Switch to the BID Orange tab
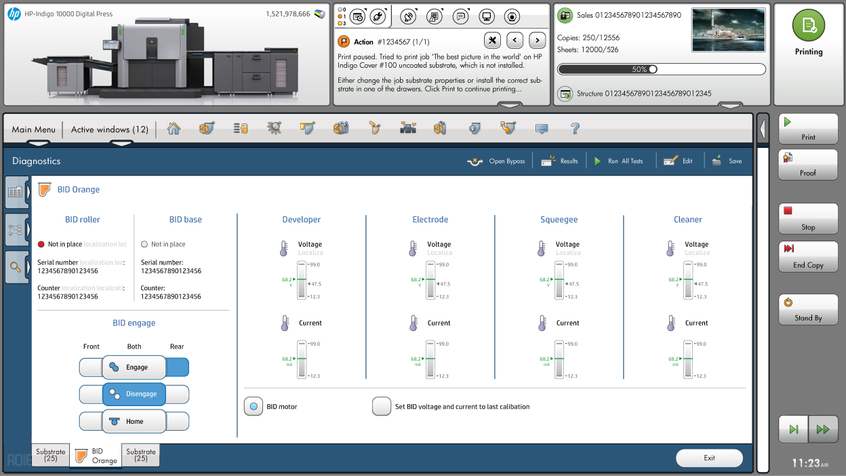846x476 pixels. pyautogui.click(x=96, y=456)
